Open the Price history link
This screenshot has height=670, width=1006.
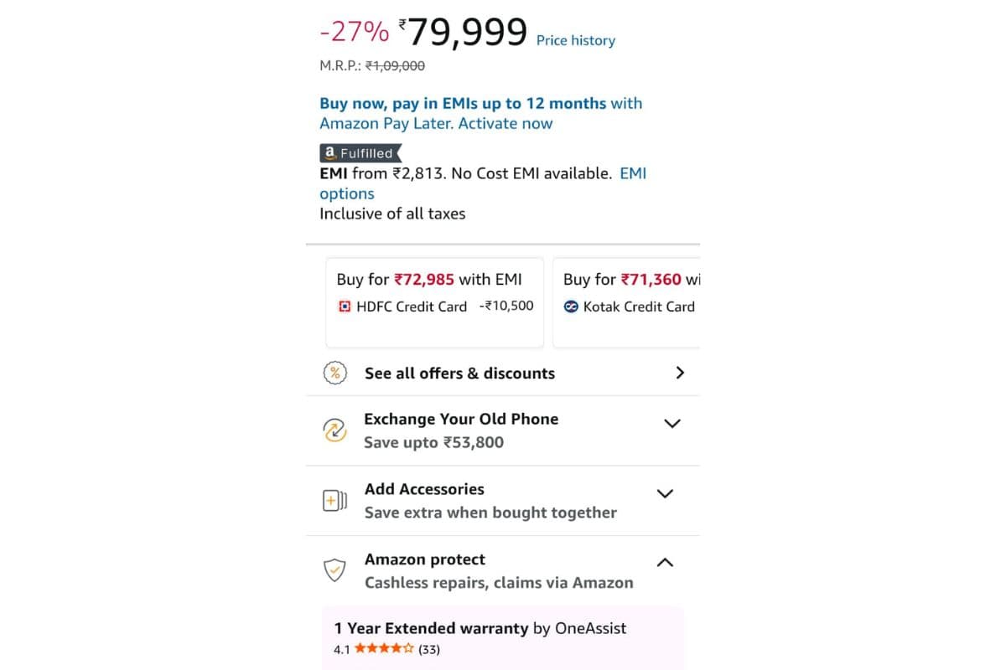575,40
